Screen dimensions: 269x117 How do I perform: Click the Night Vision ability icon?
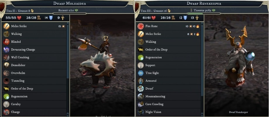click(141, 112)
